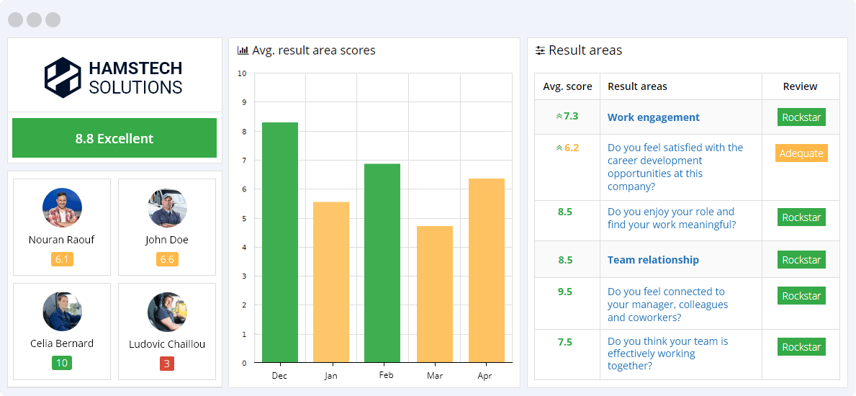
Task: Click the name Nouran Raouf
Action: tap(62, 240)
